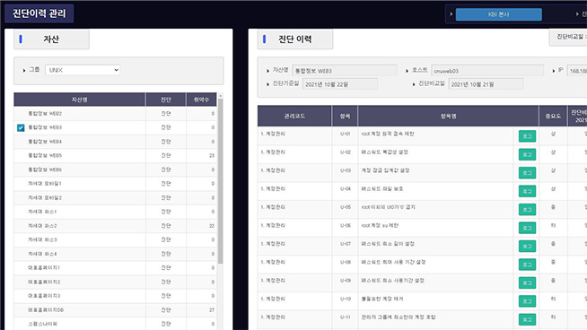Open the 로그 button for U-10

[527, 301]
